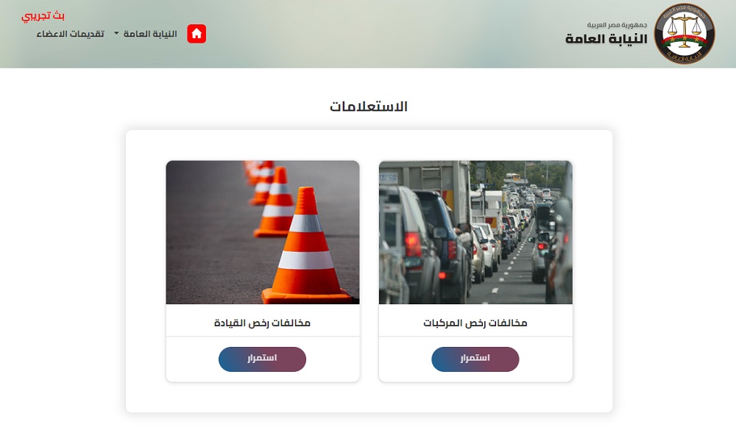Click the footer area of vehicle licenses card
Image resolution: width=736 pixels, height=427 pixels.
pos(475,359)
